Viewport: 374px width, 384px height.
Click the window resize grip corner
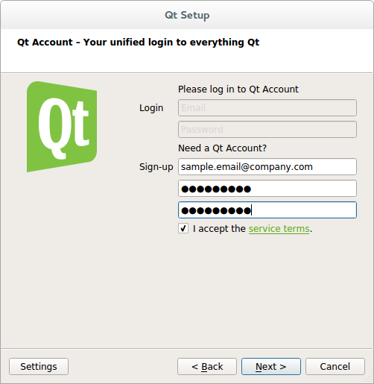(x=369, y=379)
